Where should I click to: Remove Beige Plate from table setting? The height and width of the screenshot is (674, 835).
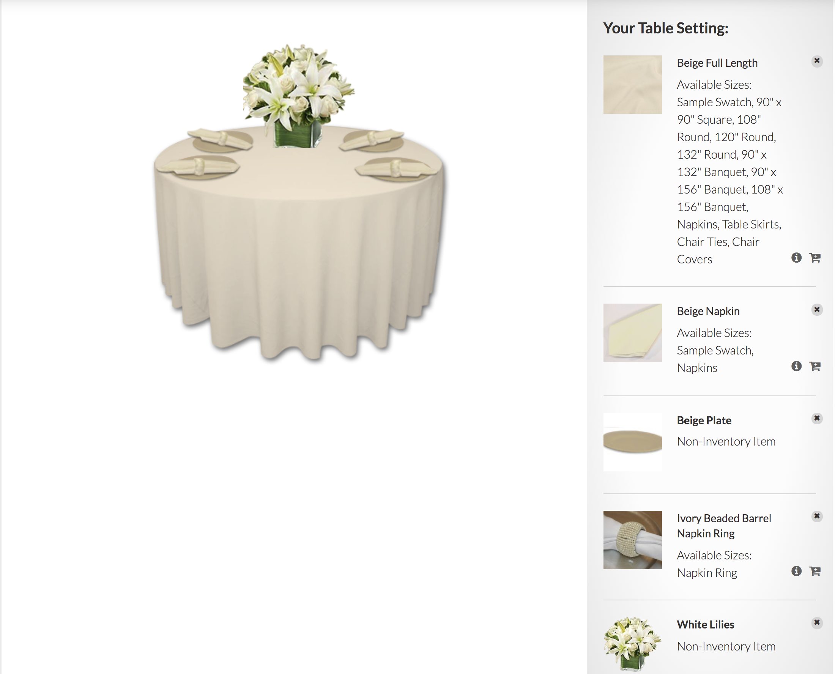817,418
